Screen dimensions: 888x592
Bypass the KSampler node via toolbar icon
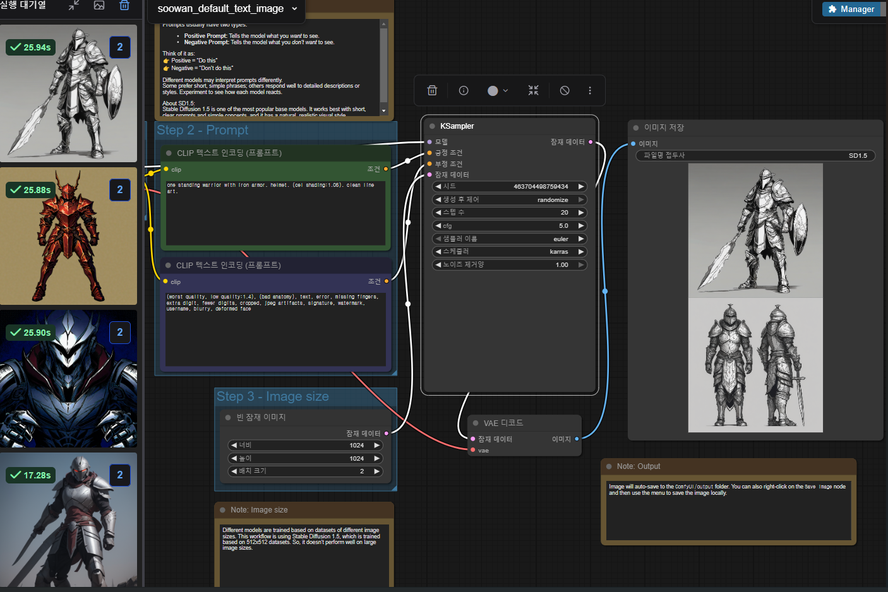pos(565,90)
